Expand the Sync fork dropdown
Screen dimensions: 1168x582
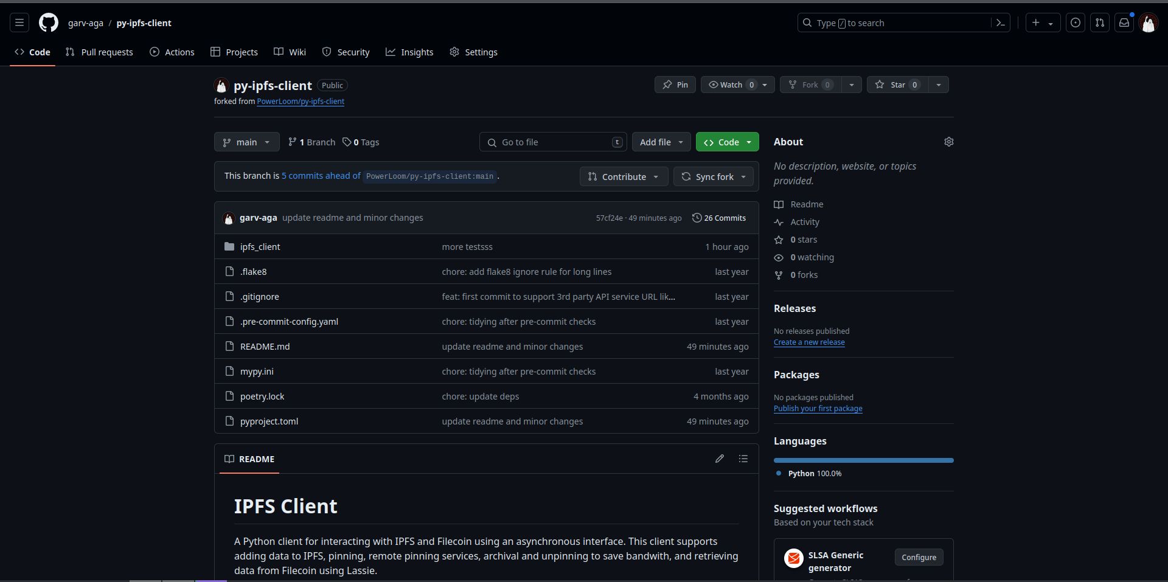pos(713,176)
